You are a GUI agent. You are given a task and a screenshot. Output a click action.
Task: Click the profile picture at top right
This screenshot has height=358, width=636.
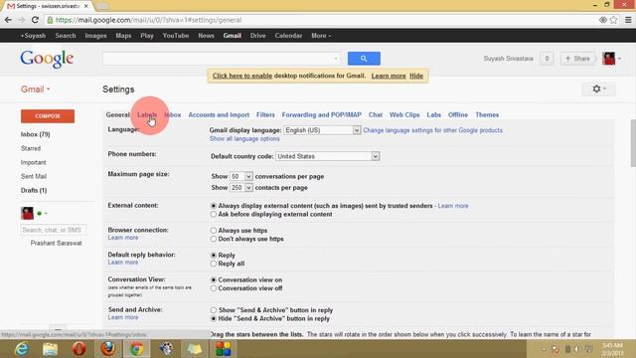609,59
